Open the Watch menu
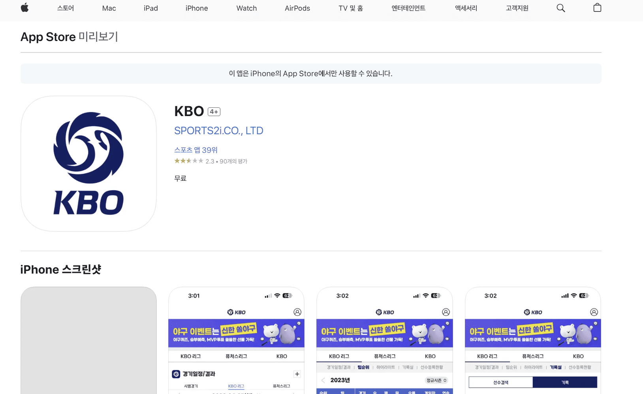This screenshot has height=394, width=643. [x=246, y=8]
